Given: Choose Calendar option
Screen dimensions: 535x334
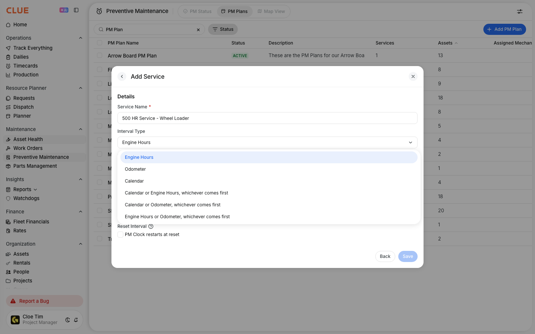Looking at the screenshot, I should coord(269,181).
